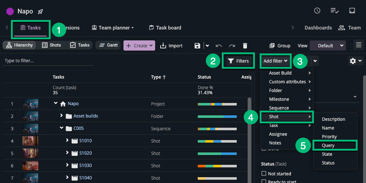
Task: Collapse the Napo project row
Action: pyautogui.click(x=56, y=103)
